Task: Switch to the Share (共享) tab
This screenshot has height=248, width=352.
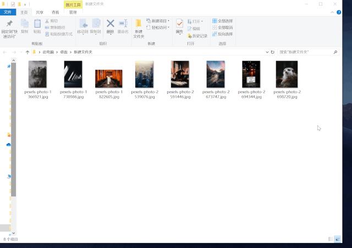Action: [x=40, y=12]
